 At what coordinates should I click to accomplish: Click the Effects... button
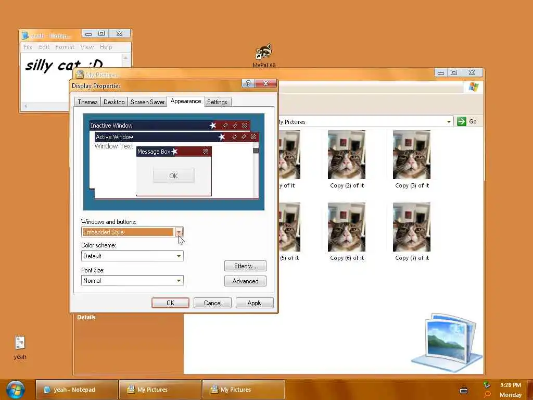245,266
